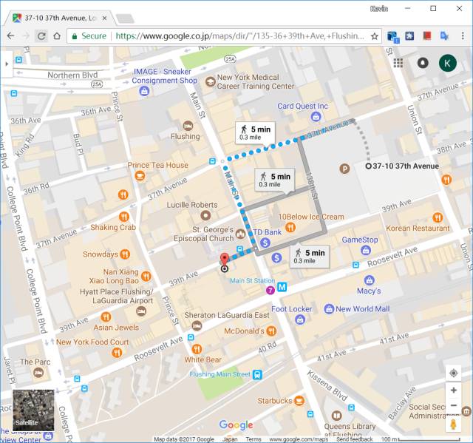Select Starbucks cafe marker

[299, 401]
